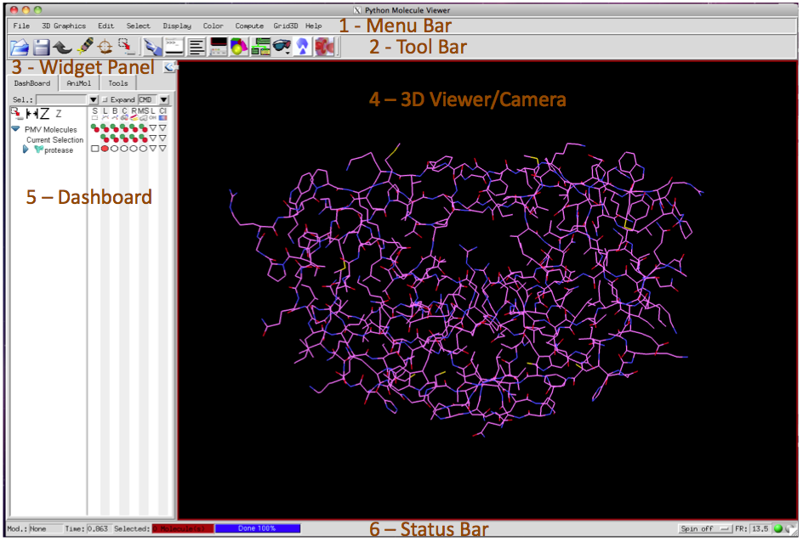
Task: Toggle the sticks-and-balls circle for protease
Action: click(x=115, y=149)
